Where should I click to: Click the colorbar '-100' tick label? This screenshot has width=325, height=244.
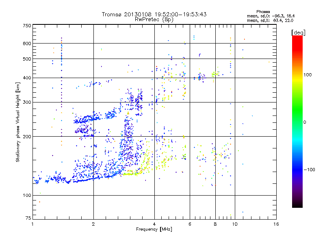coord(309,170)
